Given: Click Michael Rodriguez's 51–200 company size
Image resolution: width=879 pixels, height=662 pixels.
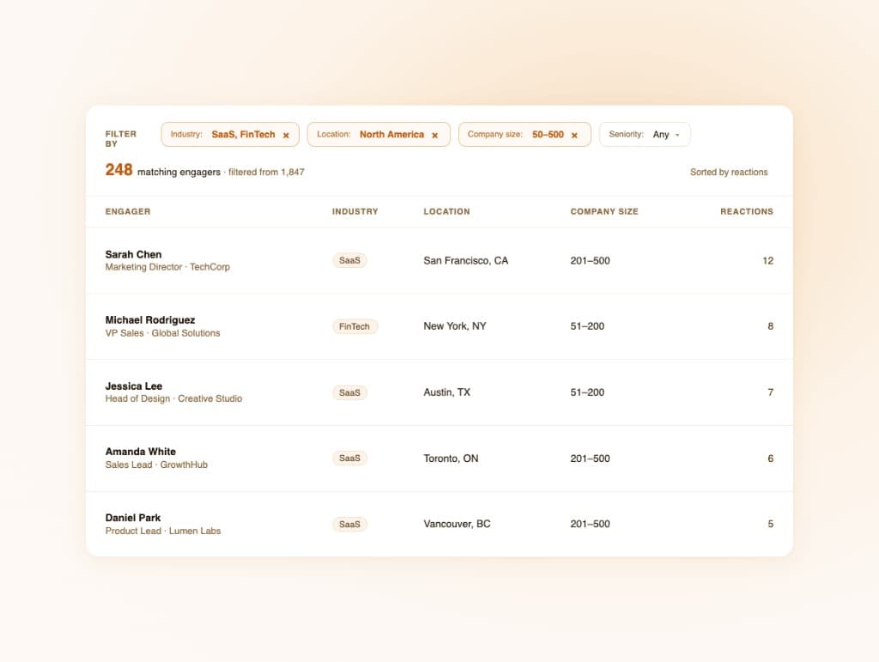Looking at the screenshot, I should 587,326.
